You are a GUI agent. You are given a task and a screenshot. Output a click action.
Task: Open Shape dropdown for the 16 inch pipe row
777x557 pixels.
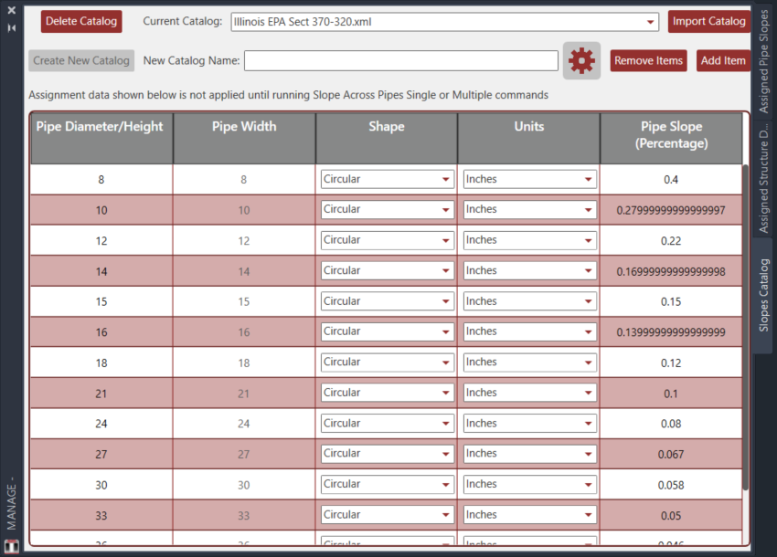click(x=388, y=331)
